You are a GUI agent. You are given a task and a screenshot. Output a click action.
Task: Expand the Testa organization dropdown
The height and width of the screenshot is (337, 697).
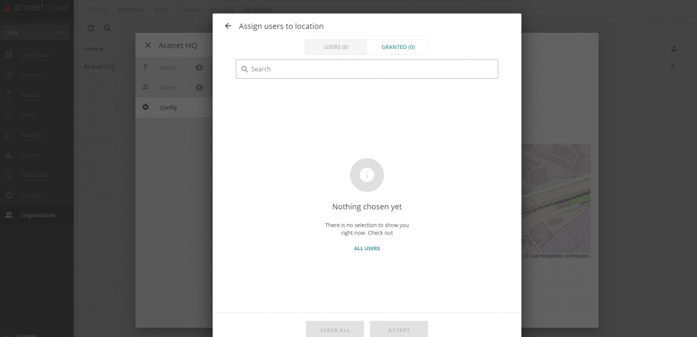pos(34,33)
